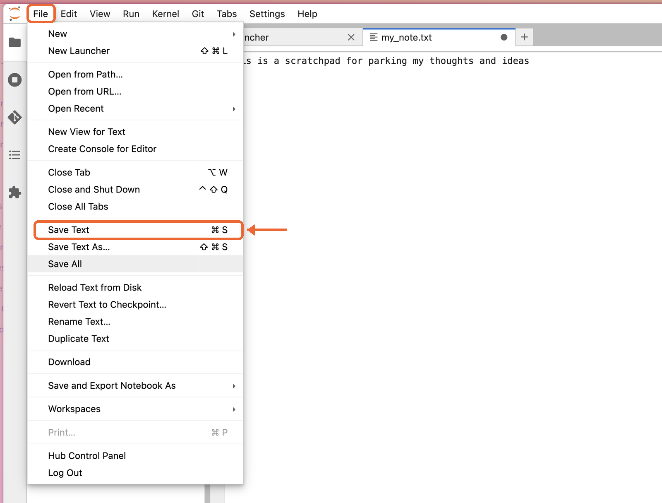
Task: Click Save Text menu entry
Action: click(135, 230)
